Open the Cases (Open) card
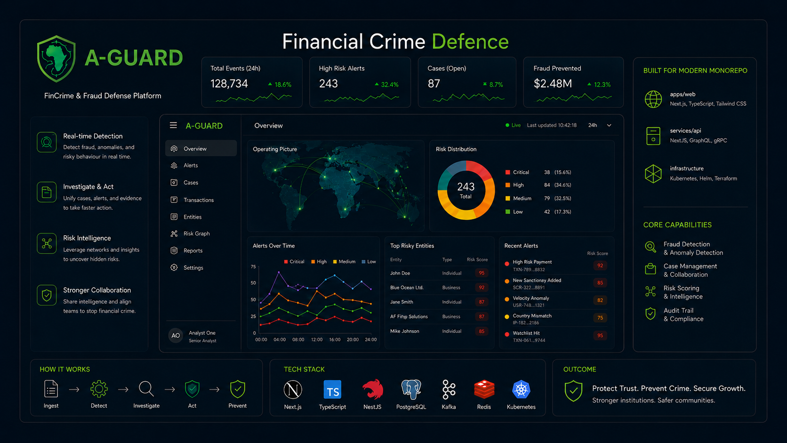787x443 pixels. click(467, 82)
